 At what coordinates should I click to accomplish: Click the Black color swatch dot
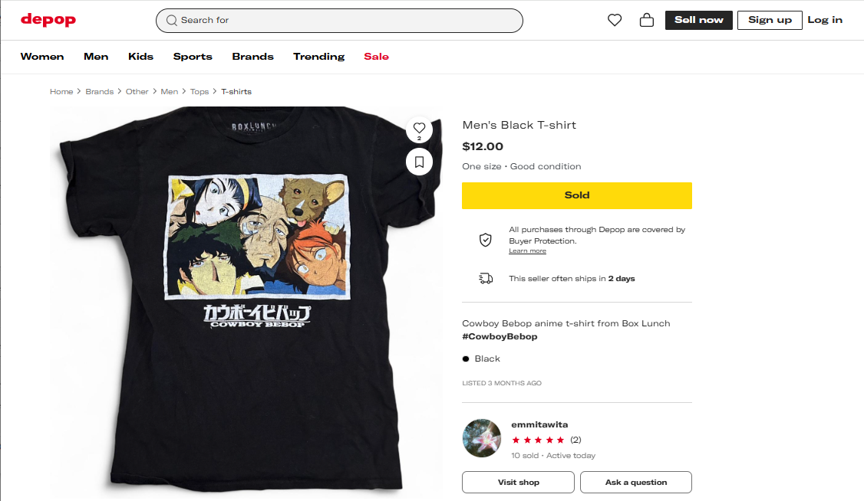tap(466, 359)
